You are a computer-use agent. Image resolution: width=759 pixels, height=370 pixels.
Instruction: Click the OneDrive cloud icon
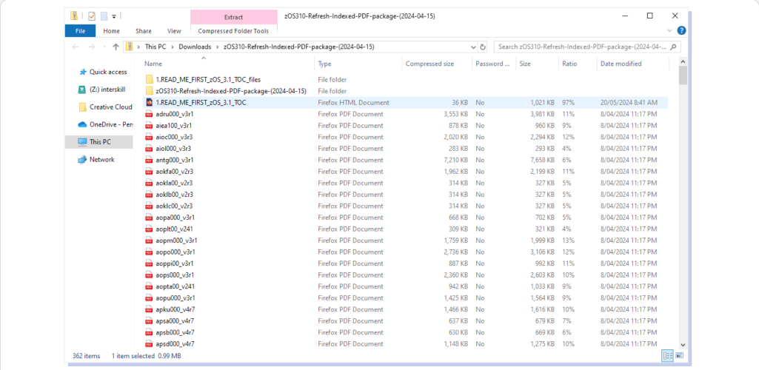(82, 124)
